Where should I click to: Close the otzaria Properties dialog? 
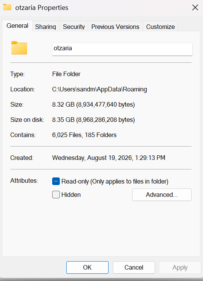(195, 8)
